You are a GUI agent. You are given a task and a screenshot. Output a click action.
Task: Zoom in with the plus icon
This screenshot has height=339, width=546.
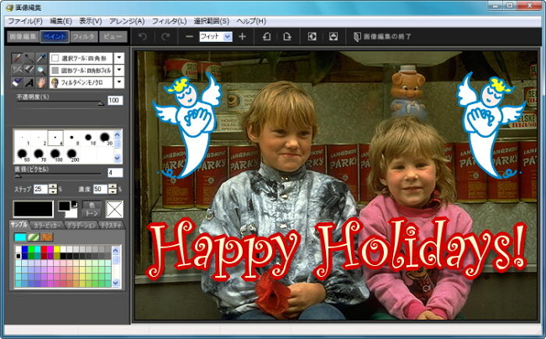[242, 37]
